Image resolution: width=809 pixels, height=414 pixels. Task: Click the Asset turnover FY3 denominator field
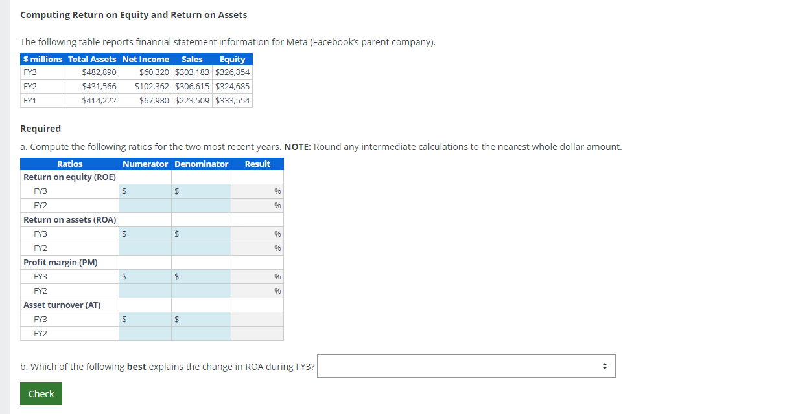201,319
